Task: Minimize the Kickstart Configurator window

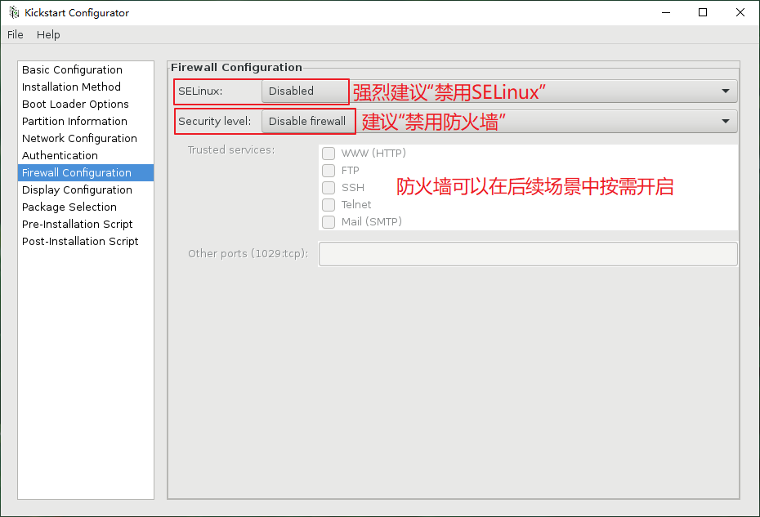Action: (x=666, y=12)
